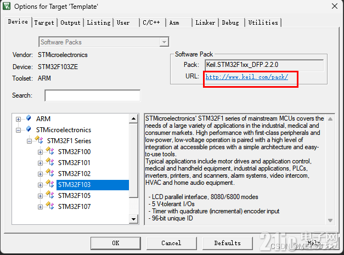The height and width of the screenshot is (255, 344).
Task: Click the OK button
Action: tap(116, 243)
